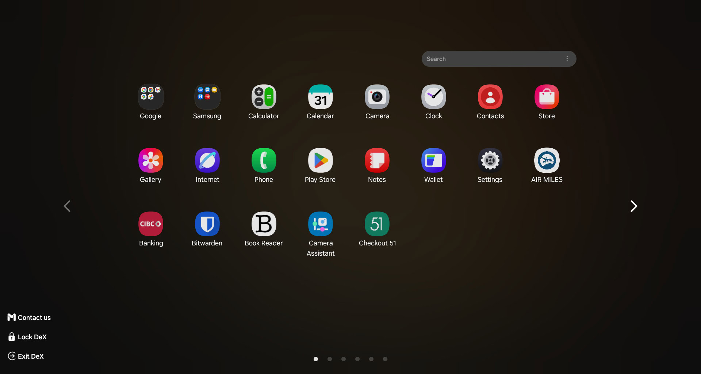
Task: Launch the Calculator app
Action: pyautogui.click(x=264, y=97)
